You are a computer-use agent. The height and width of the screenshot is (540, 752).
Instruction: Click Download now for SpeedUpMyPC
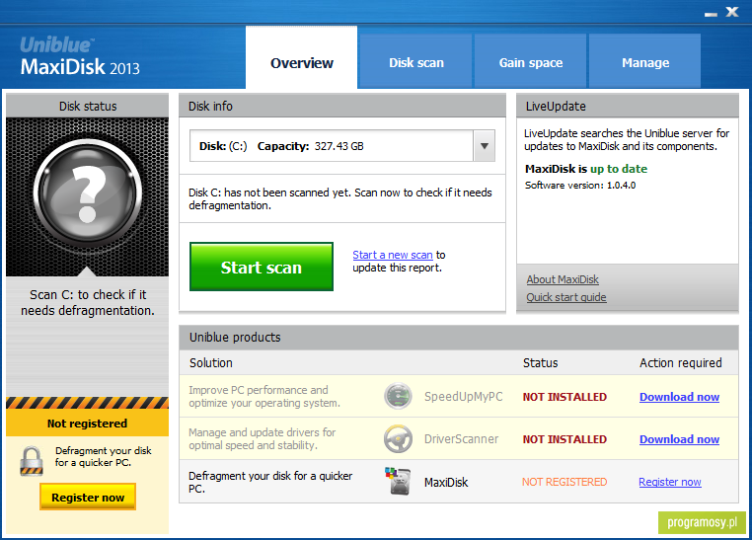click(679, 397)
